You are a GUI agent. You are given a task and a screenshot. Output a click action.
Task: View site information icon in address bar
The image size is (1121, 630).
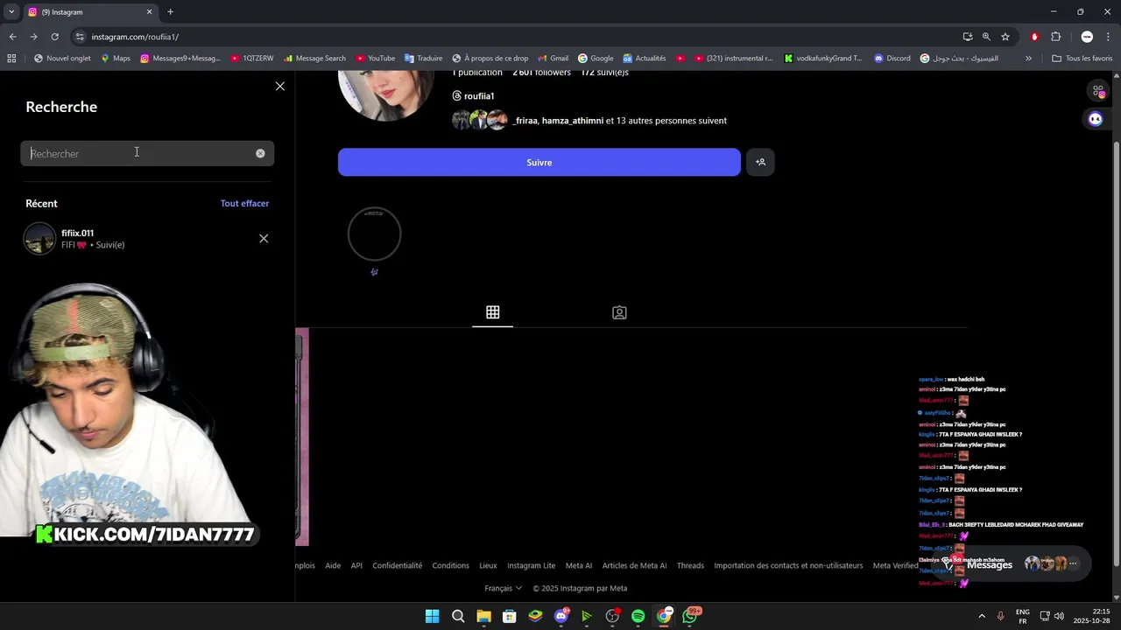80,37
